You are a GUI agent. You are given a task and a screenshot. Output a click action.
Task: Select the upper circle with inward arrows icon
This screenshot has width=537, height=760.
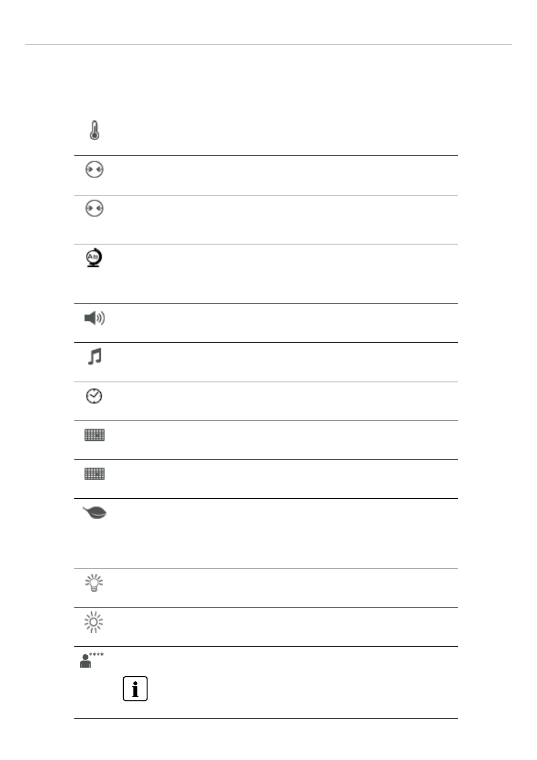[94, 169]
